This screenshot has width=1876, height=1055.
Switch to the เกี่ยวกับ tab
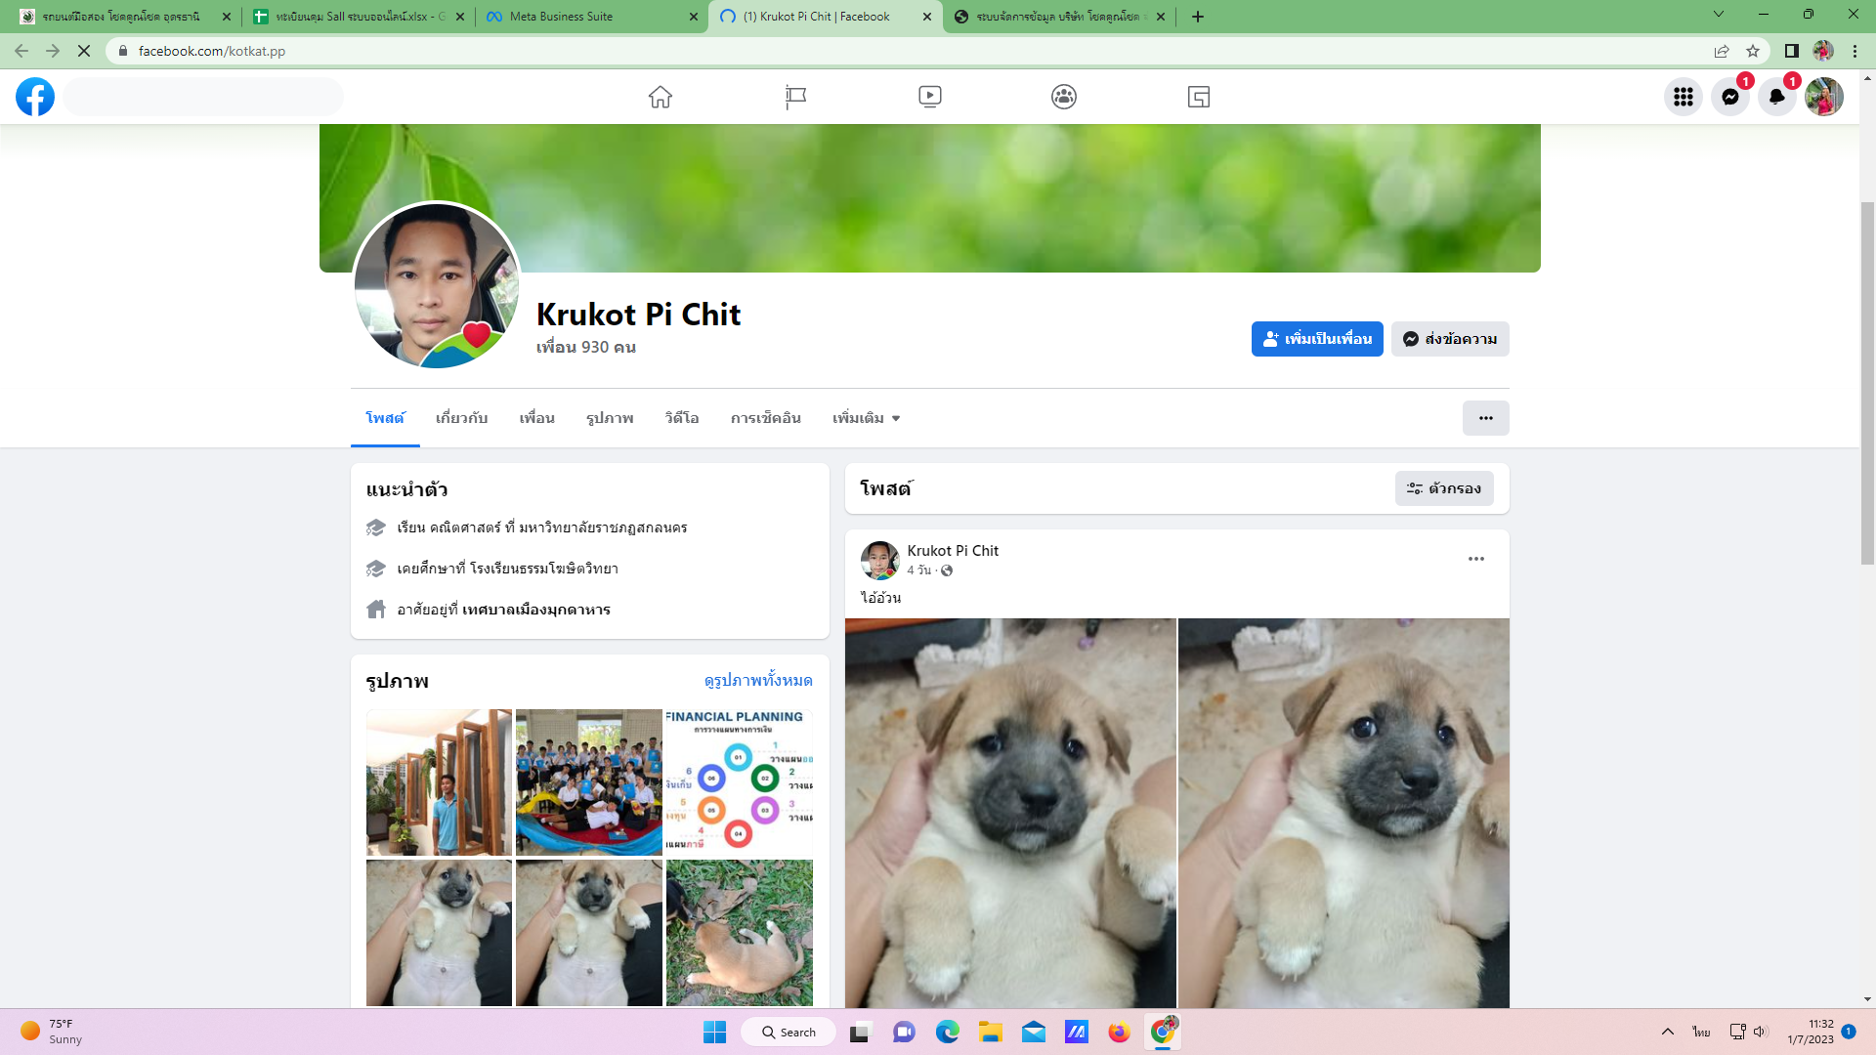461,418
